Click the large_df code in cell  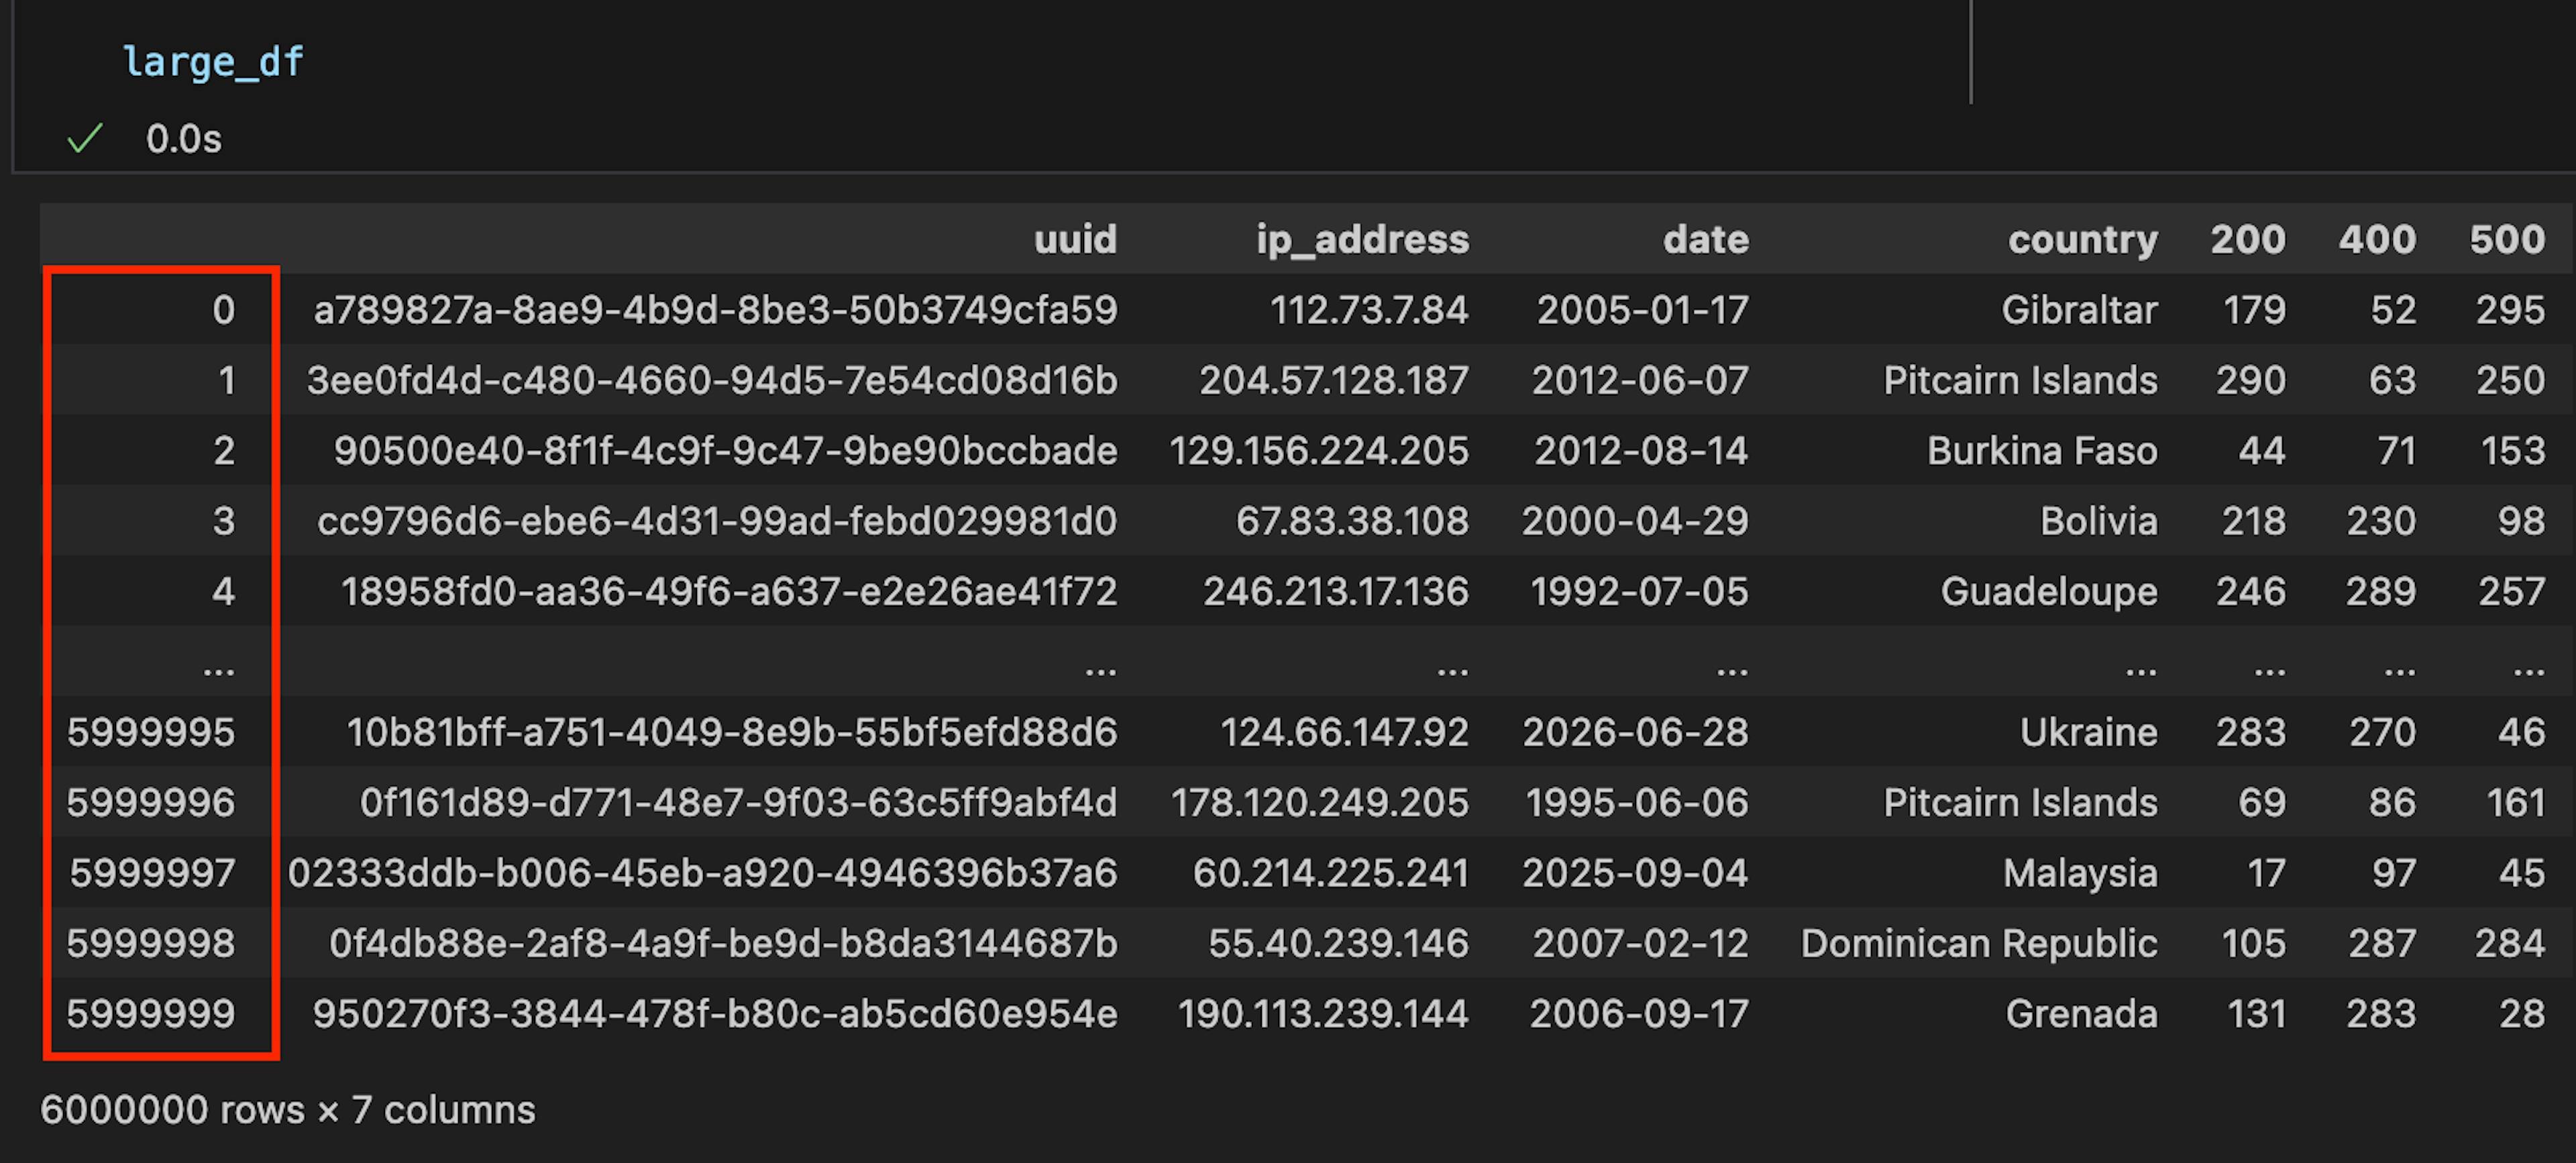[212, 62]
